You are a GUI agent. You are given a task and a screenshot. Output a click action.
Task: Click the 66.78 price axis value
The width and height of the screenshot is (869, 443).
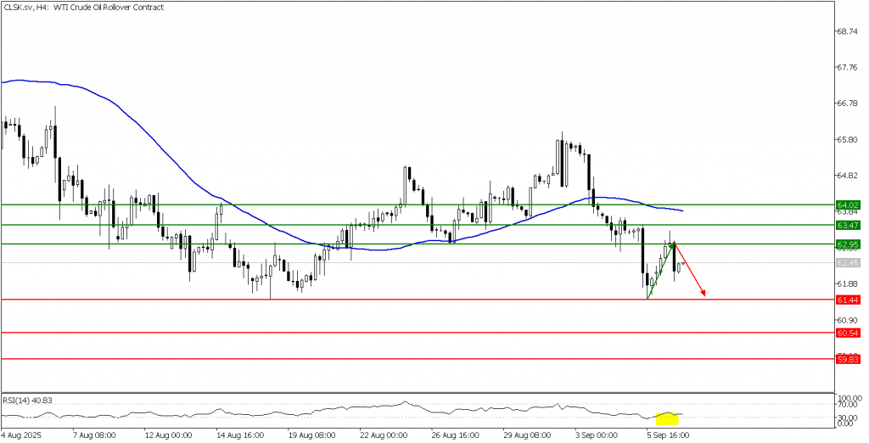(x=848, y=104)
